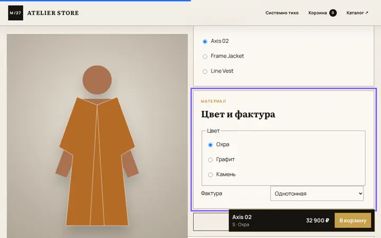Viewport: 381px width, 238px height.
Task: Click the M/27 logo icon
Action: pyautogui.click(x=15, y=13)
